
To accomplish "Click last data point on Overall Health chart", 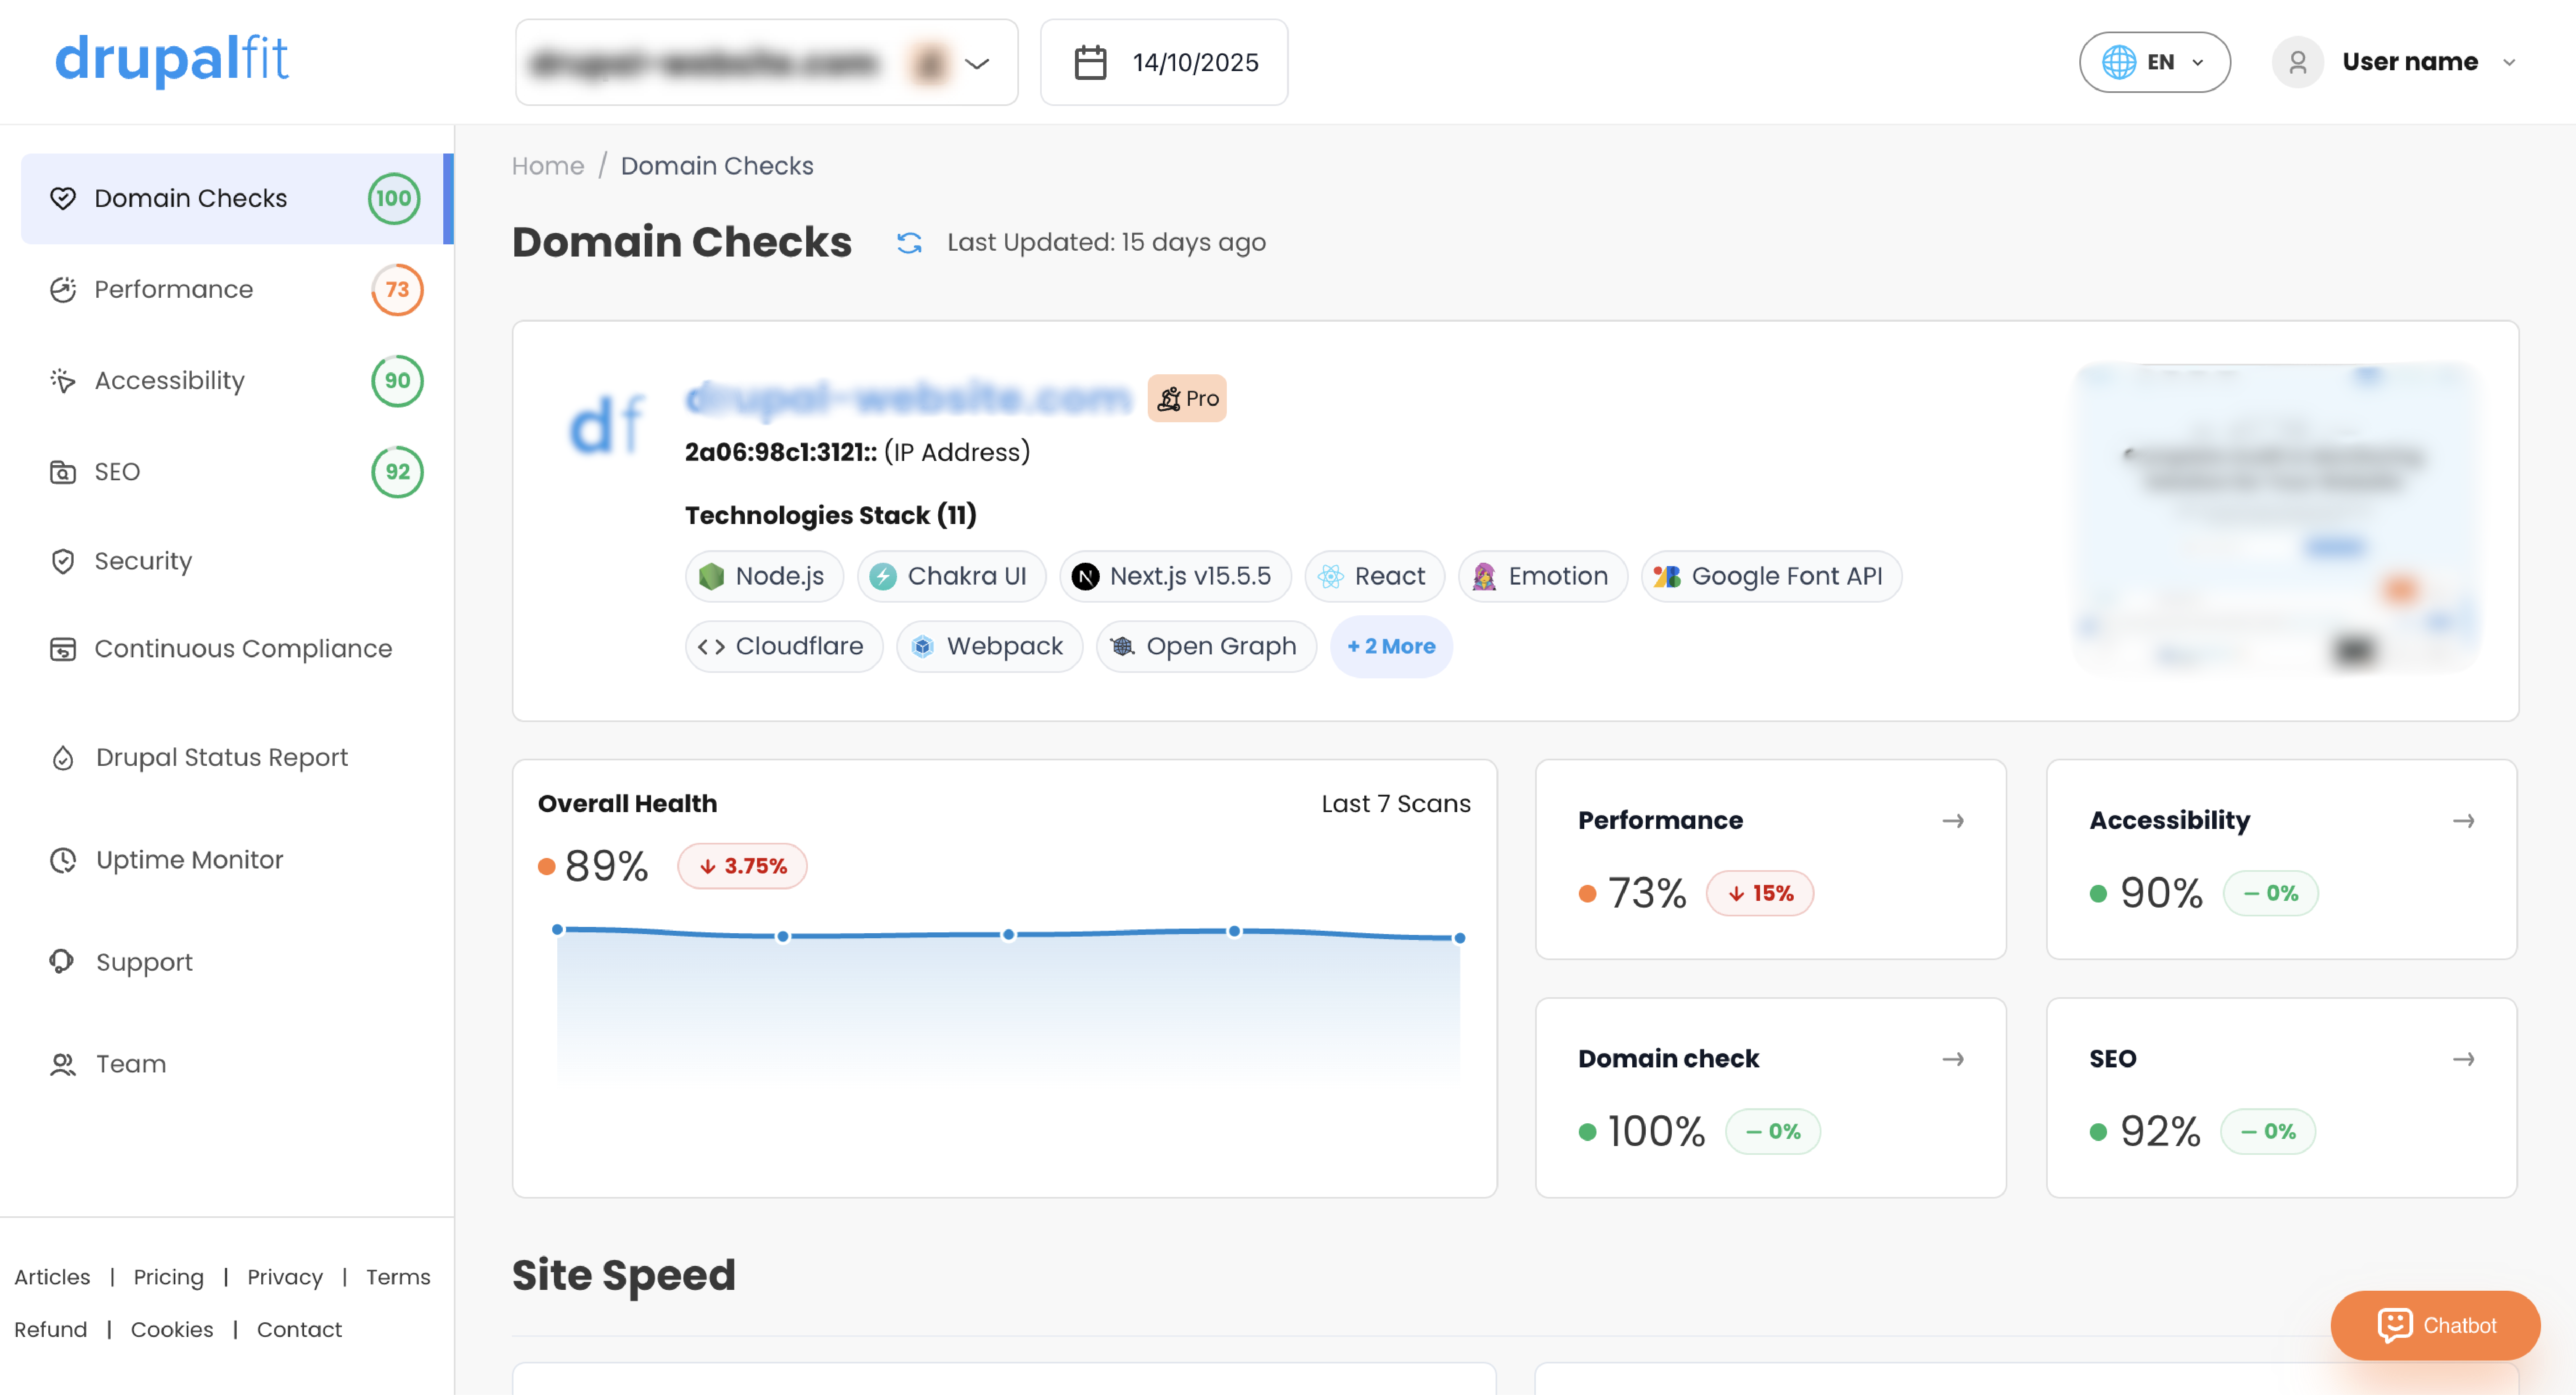I will coord(1459,938).
